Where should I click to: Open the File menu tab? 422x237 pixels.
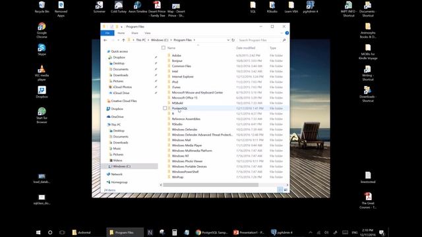[107, 33]
